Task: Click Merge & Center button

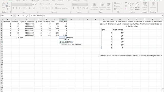Action: click(61, 8)
